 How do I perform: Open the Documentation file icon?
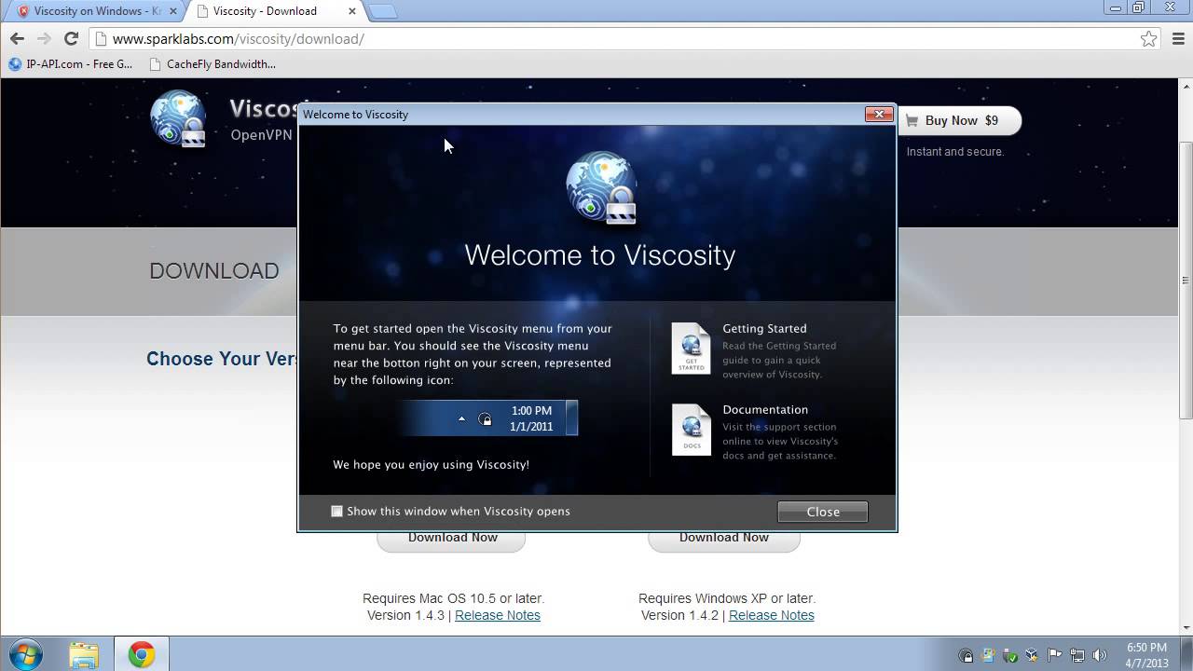(x=691, y=430)
